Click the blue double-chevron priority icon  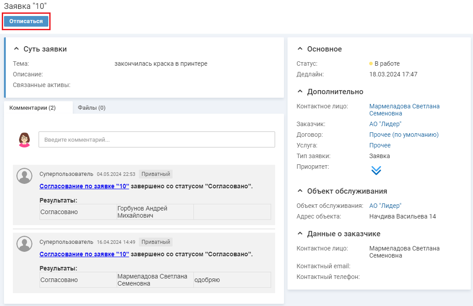pyautogui.click(x=376, y=171)
